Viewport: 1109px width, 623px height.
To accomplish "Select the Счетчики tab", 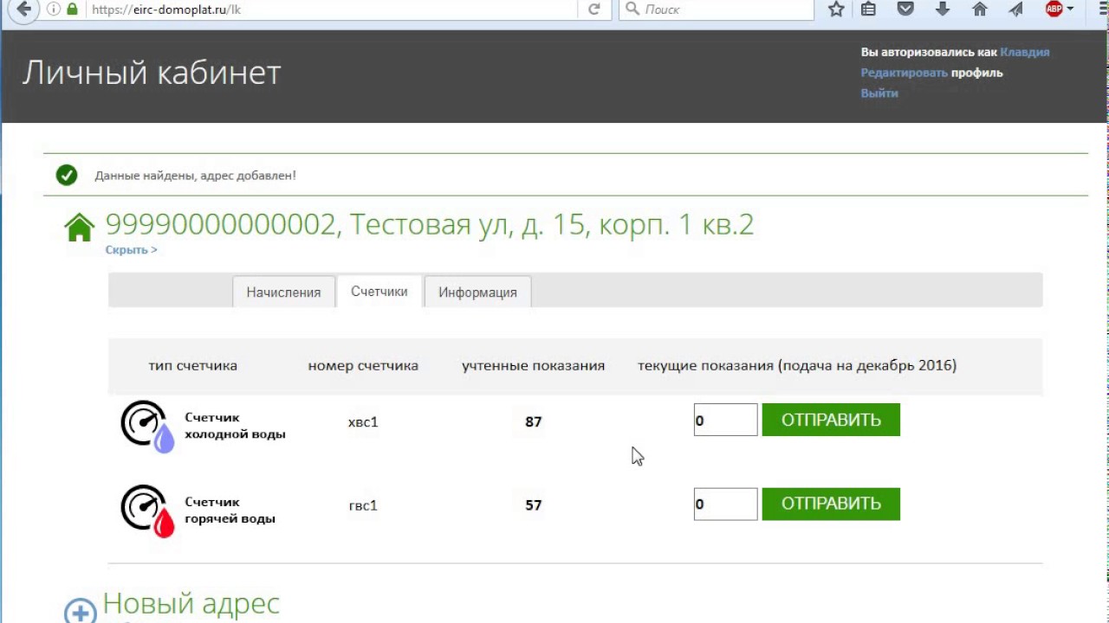I will (x=379, y=292).
